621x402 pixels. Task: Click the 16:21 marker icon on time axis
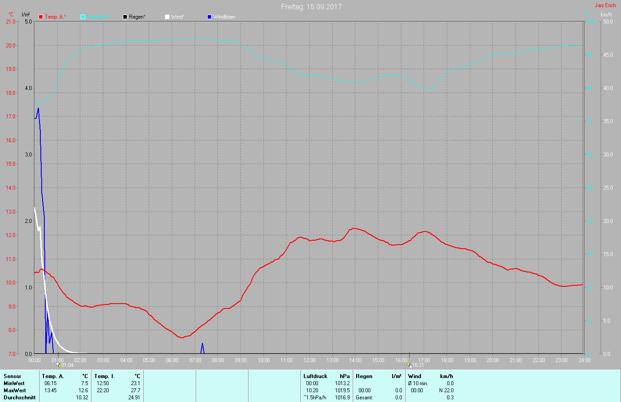(x=409, y=365)
